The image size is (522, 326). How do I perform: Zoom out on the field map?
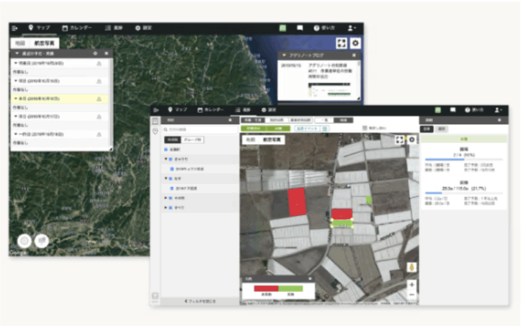(x=411, y=294)
